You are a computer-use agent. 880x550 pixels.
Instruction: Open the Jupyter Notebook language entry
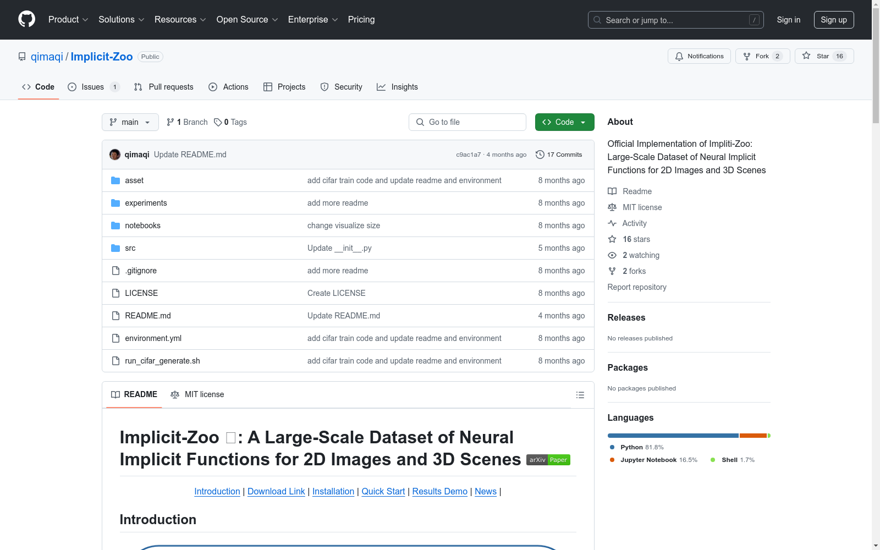(x=653, y=460)
